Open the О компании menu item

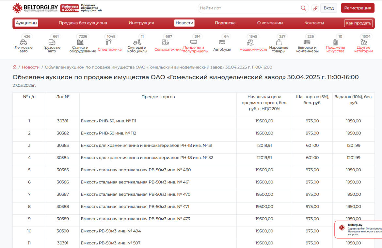270,23
